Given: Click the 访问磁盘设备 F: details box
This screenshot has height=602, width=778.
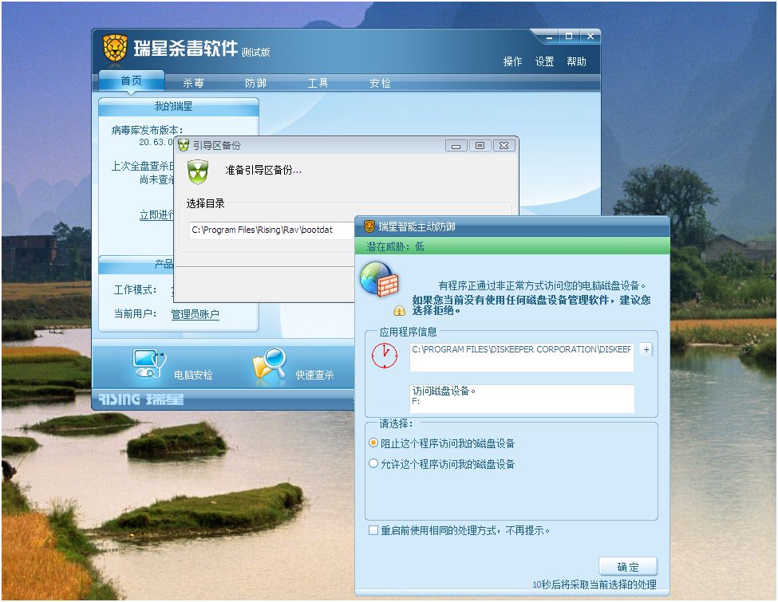Looking at the screenshot, I should (x=522, y=399).
